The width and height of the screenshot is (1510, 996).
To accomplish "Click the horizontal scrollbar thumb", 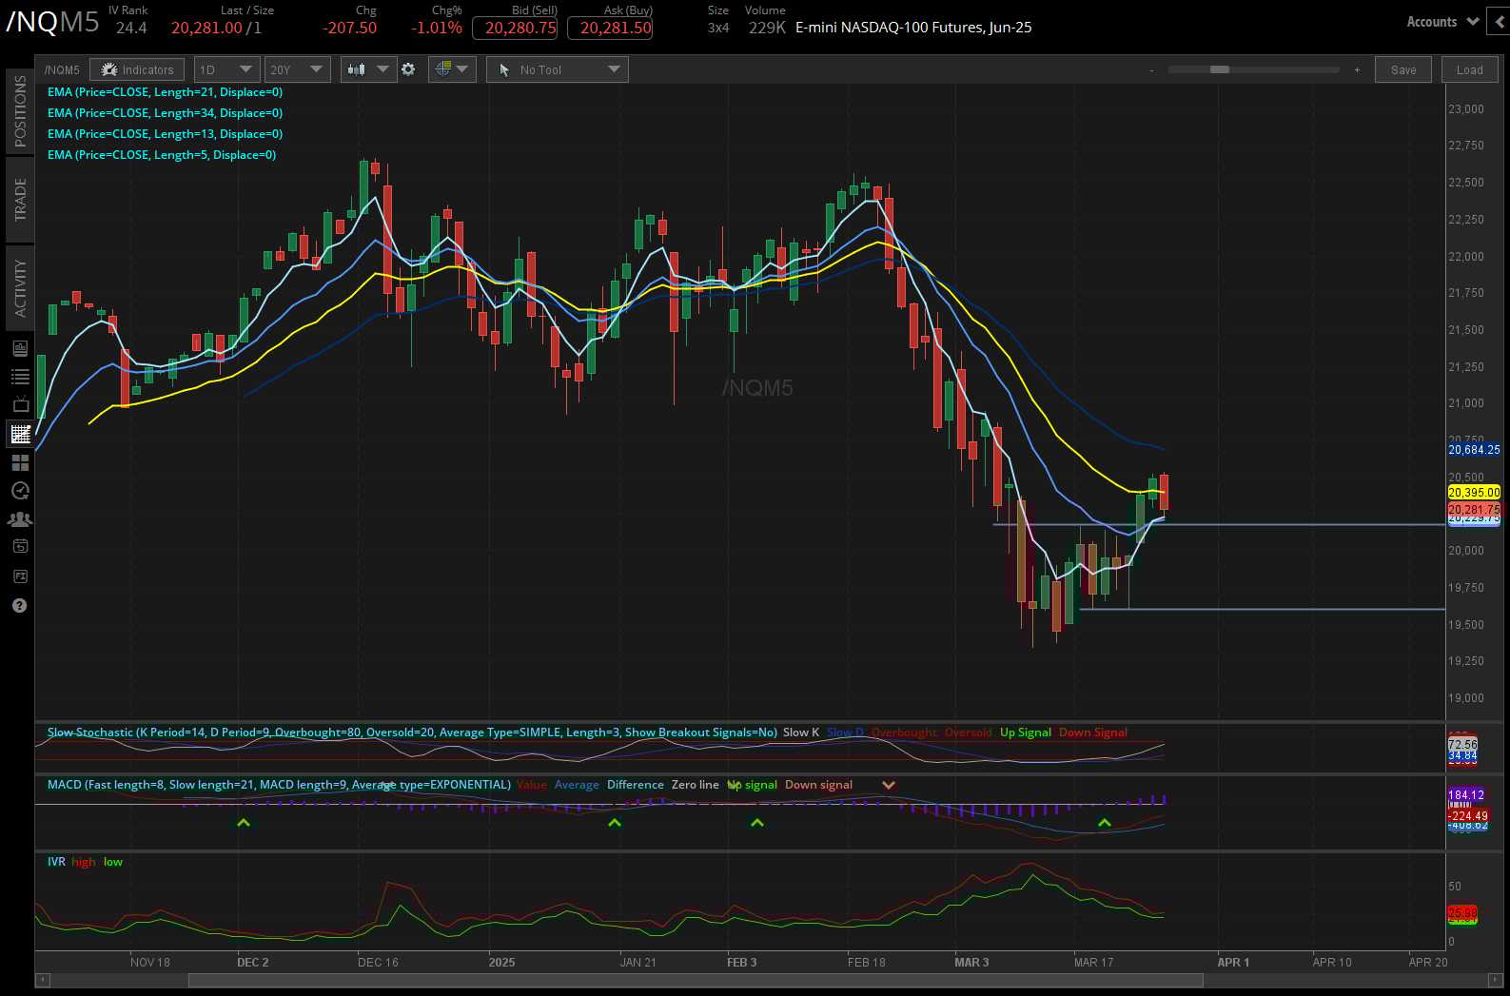I will coord(695,979).
